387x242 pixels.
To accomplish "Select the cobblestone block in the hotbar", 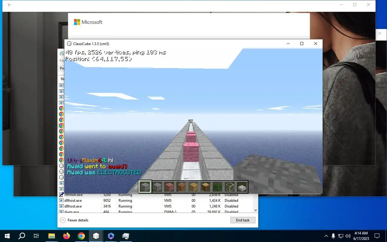I will [x=157, y=187].
